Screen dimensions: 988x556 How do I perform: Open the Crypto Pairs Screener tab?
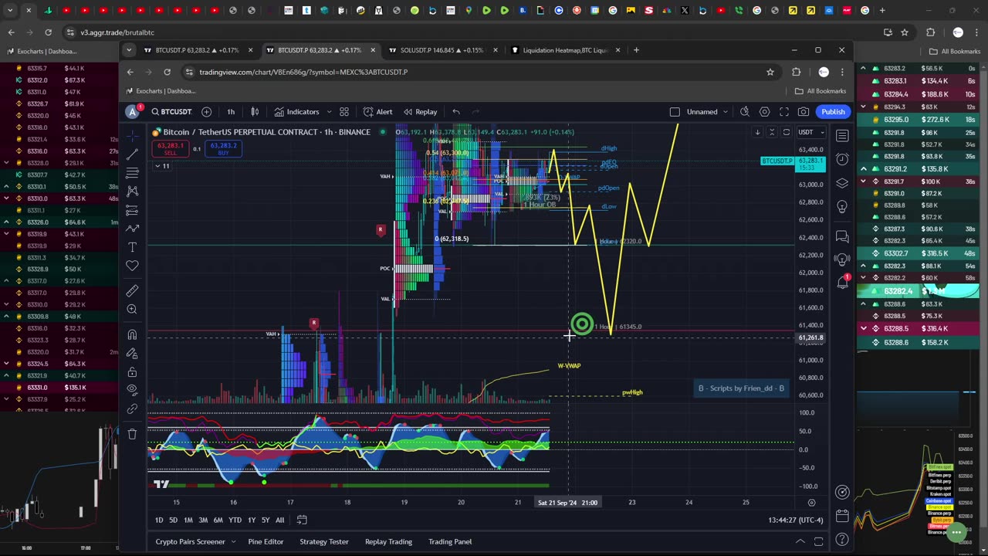pos(190,541)
